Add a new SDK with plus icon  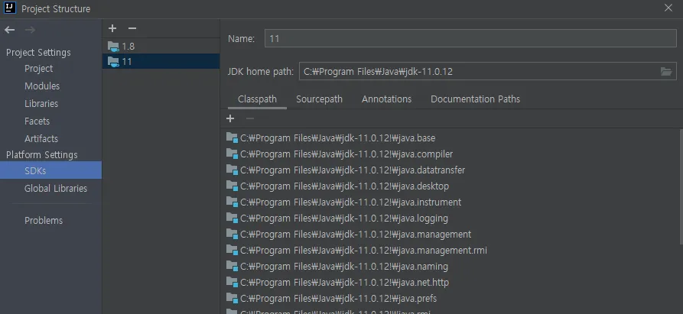point(112,28)
